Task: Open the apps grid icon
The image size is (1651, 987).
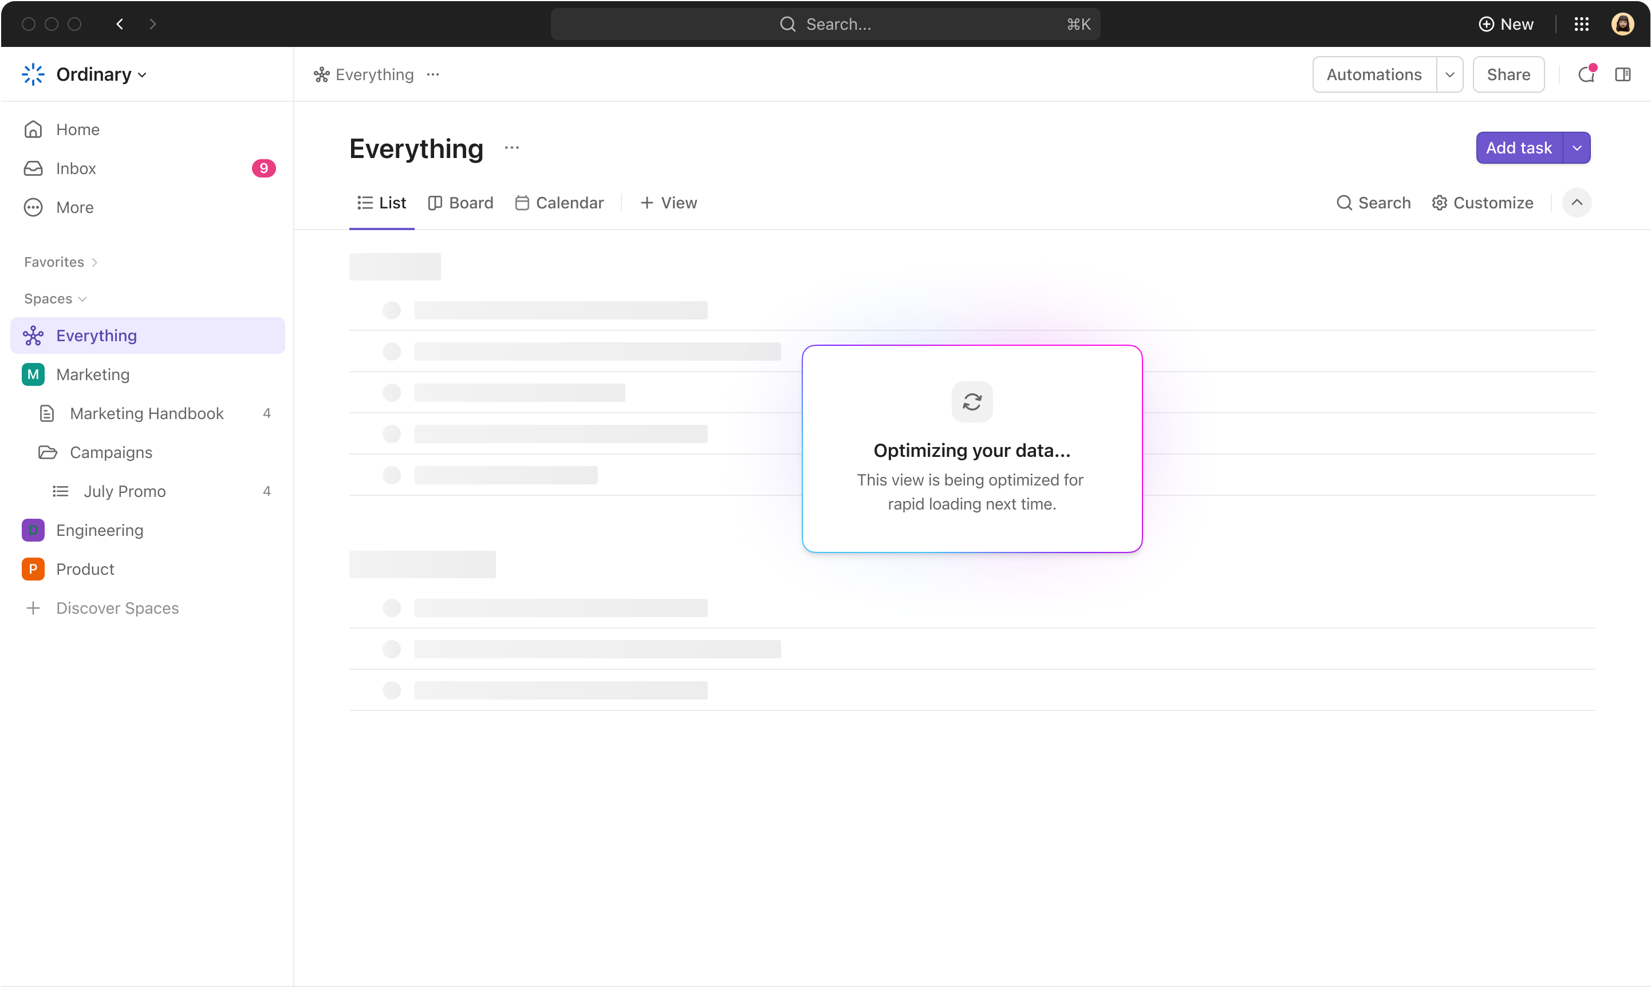Action: click(1581, 25)
